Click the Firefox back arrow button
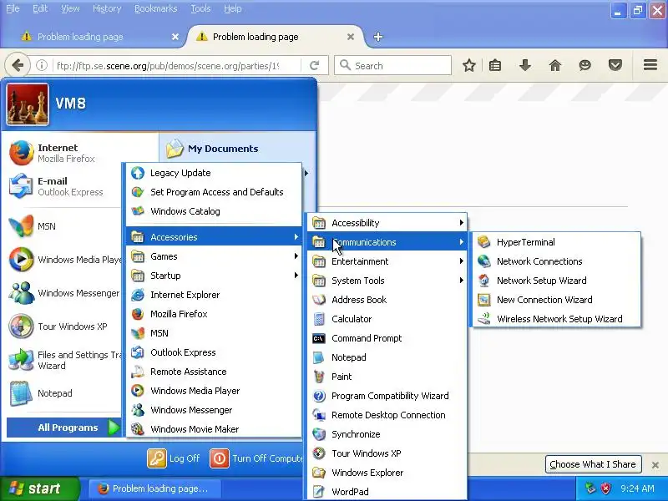The height and width of the screenshot is (501, 668). click(18, 66)
